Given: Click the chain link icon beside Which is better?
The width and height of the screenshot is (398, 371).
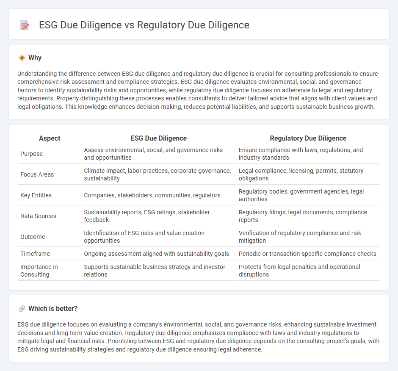Looking at the screenshot, I should (22, 309).
